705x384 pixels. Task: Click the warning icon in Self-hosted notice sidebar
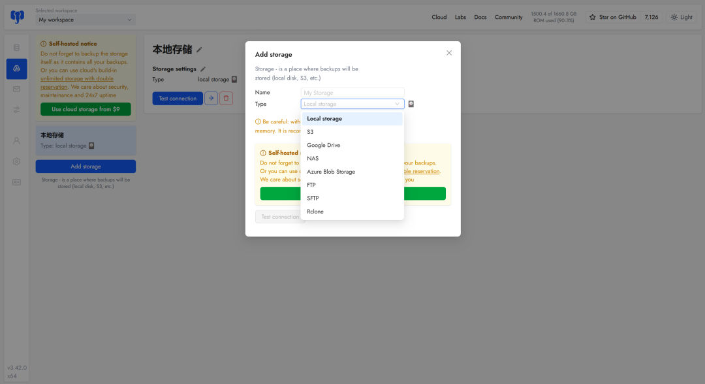[x=44, y=44]
